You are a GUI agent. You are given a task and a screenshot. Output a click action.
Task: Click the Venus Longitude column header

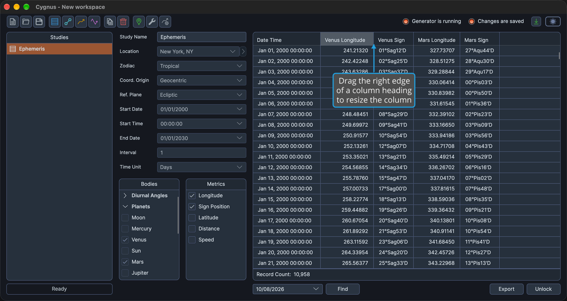point(347,40)
